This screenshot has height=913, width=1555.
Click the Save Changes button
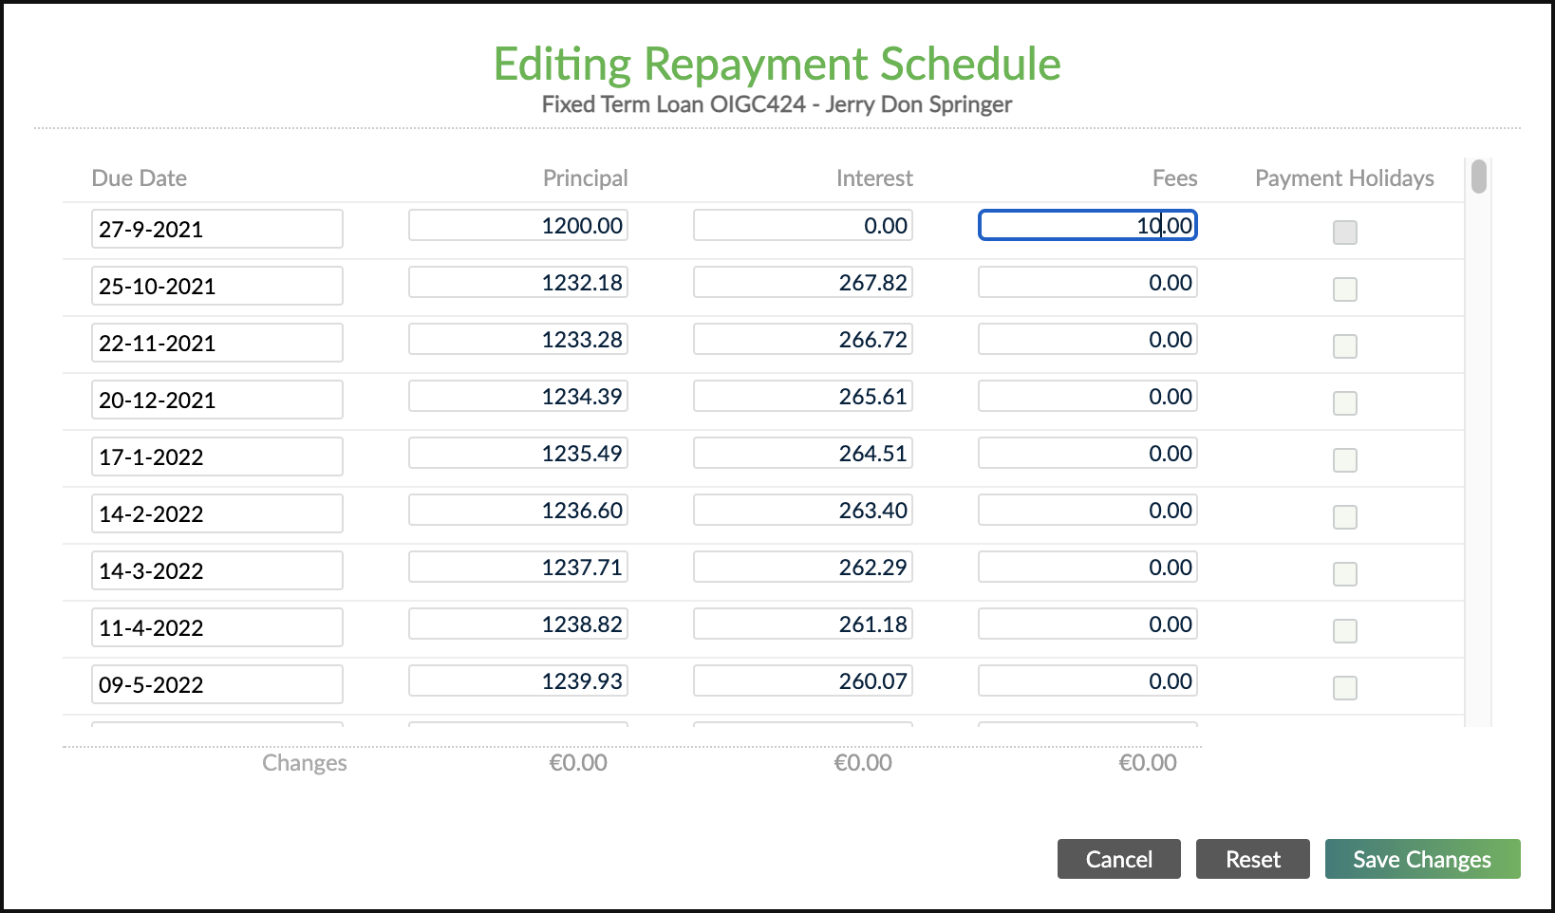[1421, 859]
